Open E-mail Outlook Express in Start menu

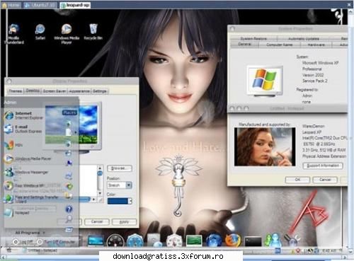tap(23, 129)
